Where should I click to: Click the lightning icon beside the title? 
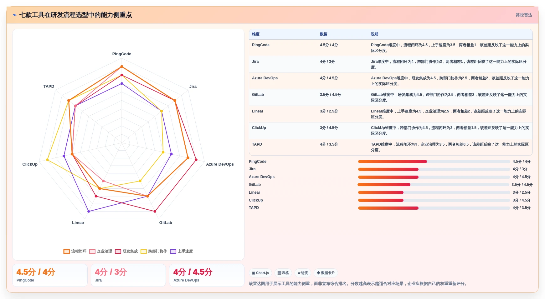[15, 15]
